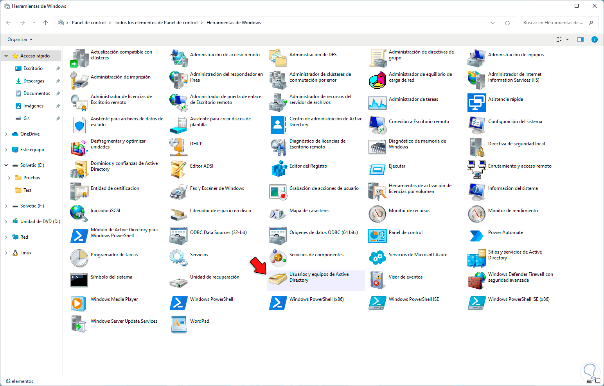Open Monitor de rendimiento gauge icon

(477, 214)
